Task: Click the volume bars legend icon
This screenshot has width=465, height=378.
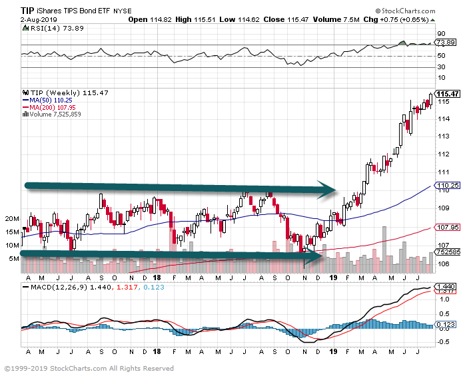Action: pos(25,114)
